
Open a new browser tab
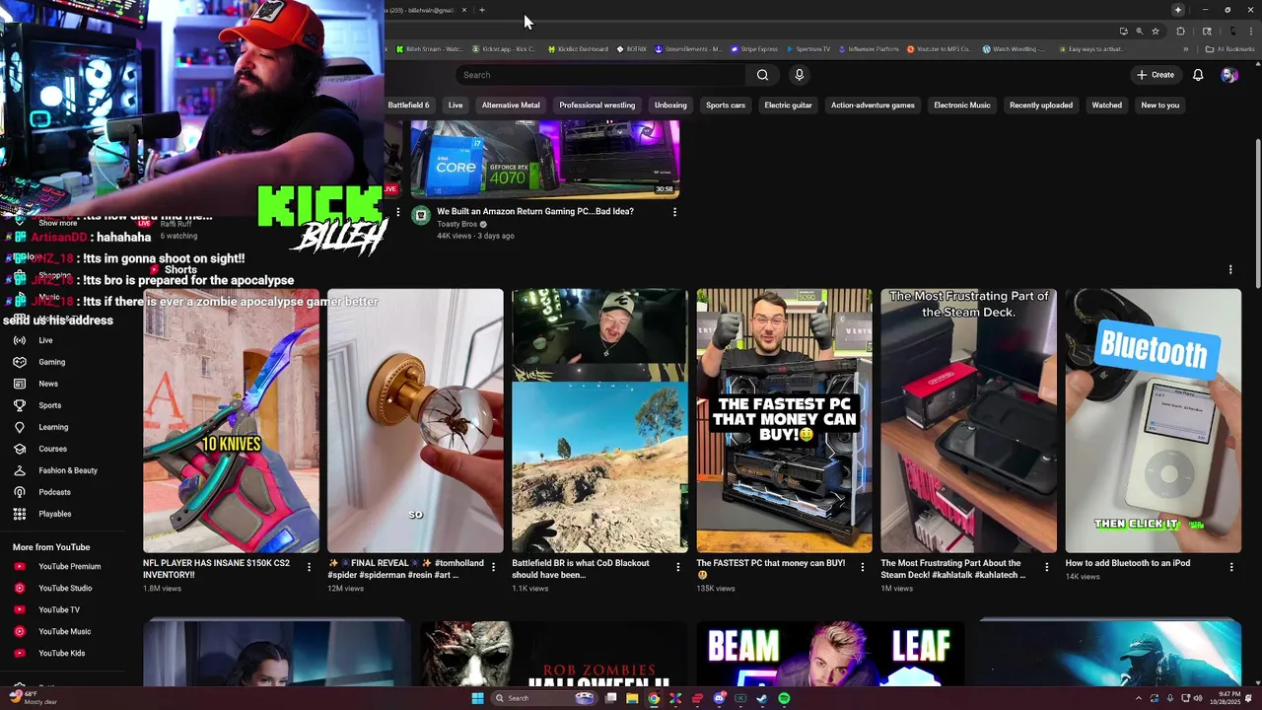(482, 10)
